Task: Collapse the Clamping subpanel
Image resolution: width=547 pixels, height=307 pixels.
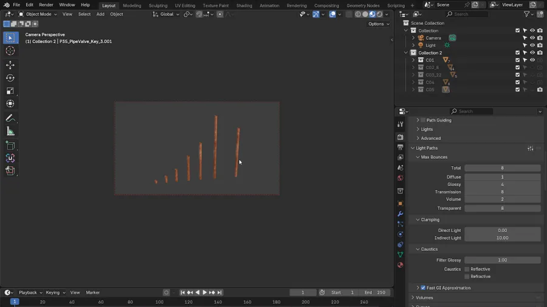Action: point(418,220)
